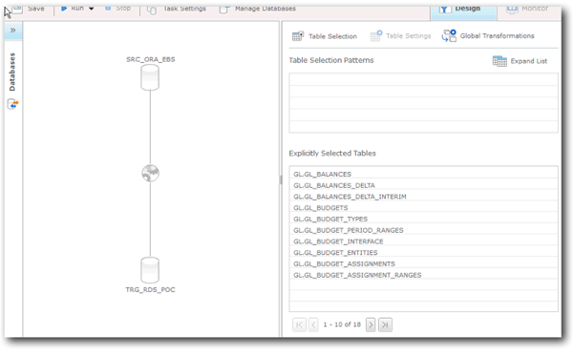Open Table Settings

pyautogui.click(x=400, y=36)
